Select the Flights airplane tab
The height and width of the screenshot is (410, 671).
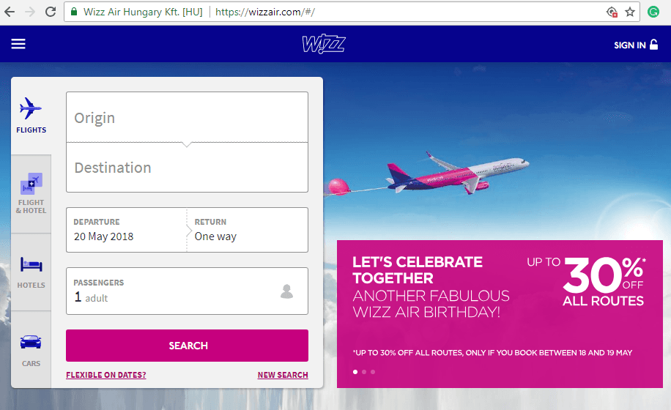(31, 116)
